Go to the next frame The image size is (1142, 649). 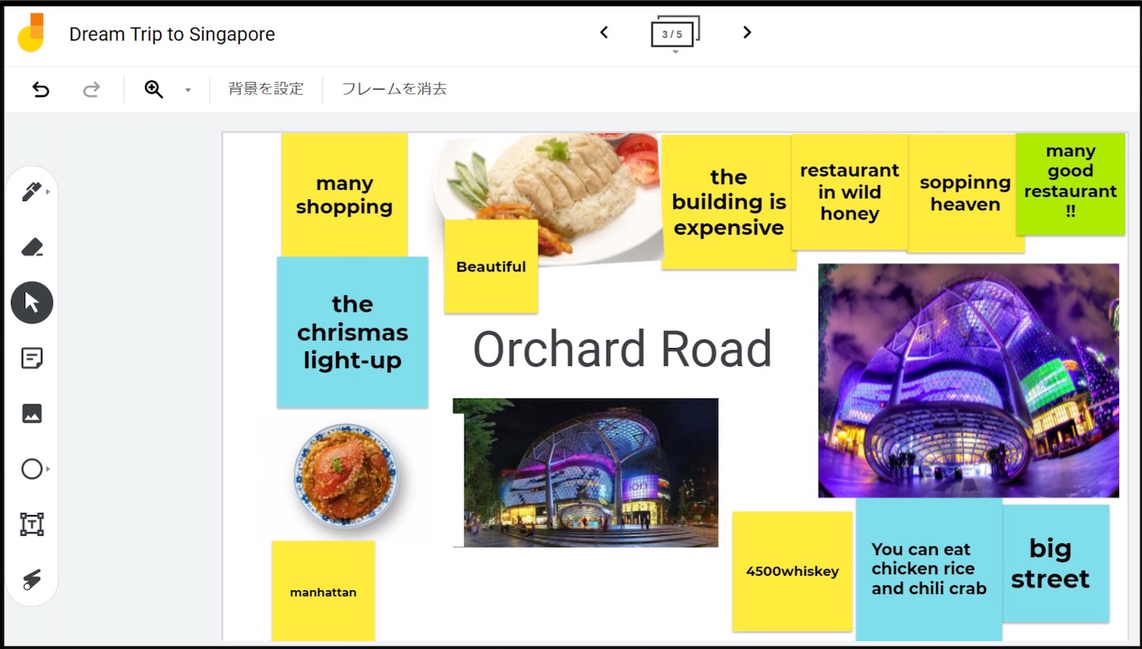747,32
